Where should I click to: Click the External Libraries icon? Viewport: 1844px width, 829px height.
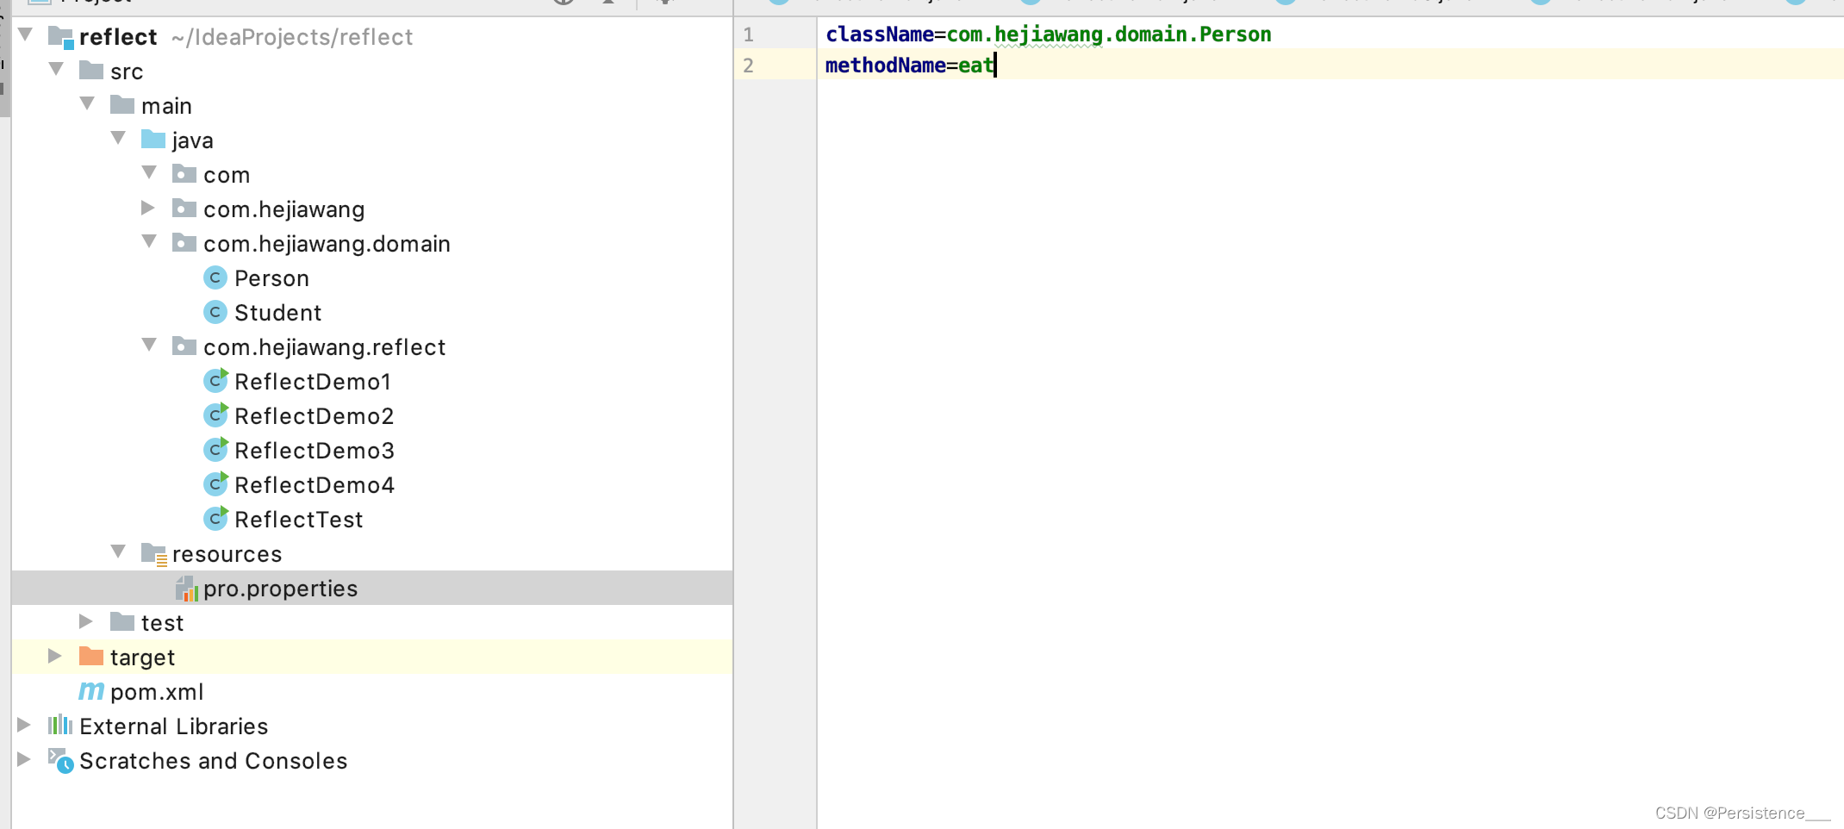pos(60,725)
